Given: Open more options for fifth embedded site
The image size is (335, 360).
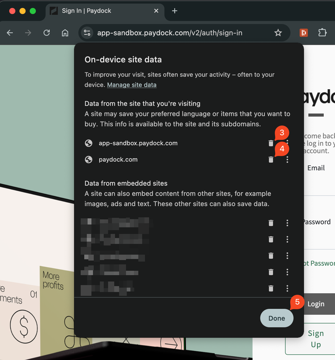Looking at the screenshot, I should click(287, 288).
